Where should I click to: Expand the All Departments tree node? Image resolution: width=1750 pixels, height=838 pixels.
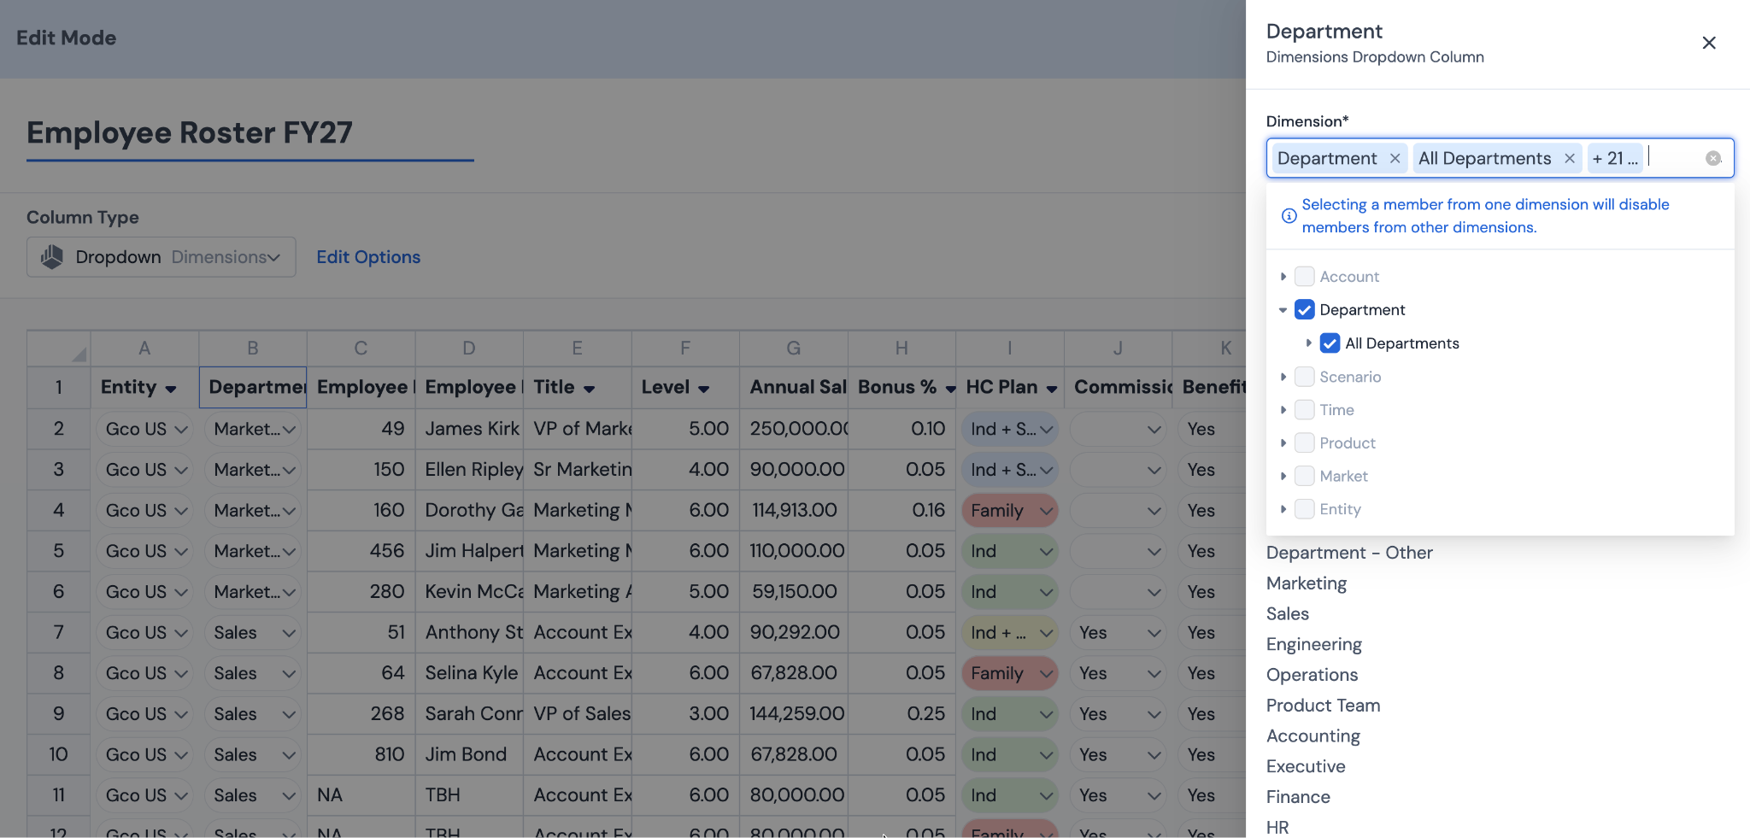[x=1308, y=343]
